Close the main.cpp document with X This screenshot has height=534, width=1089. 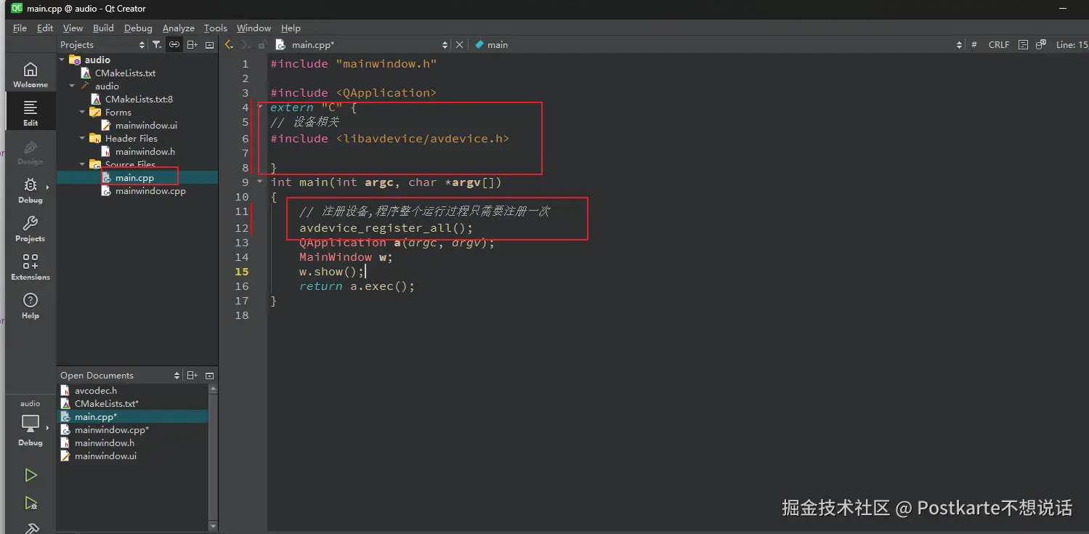[459, 45]
